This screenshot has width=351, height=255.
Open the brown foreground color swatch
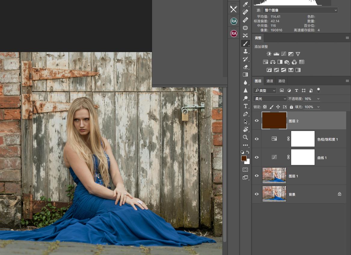[244, 158]
